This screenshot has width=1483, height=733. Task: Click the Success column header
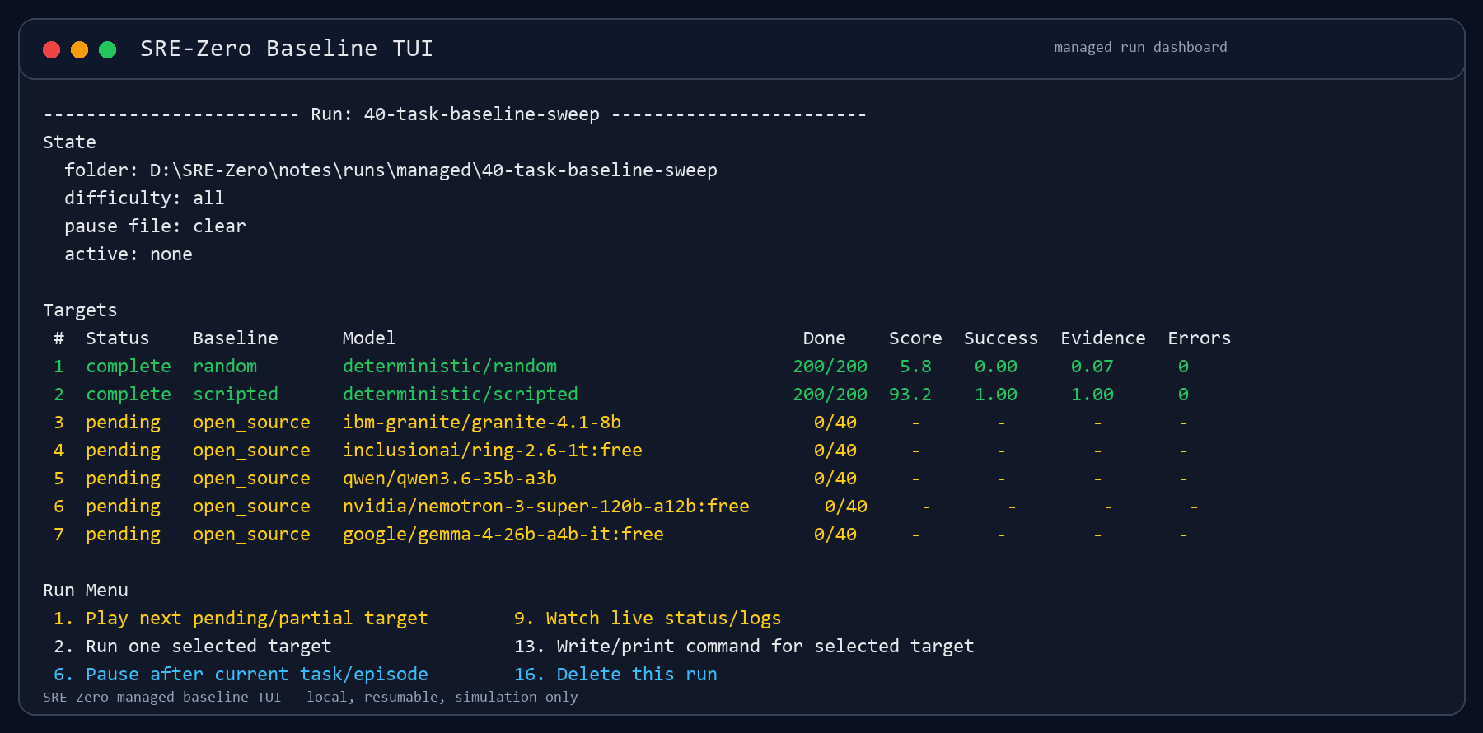pyautogui.click(x=1001, y=338)
